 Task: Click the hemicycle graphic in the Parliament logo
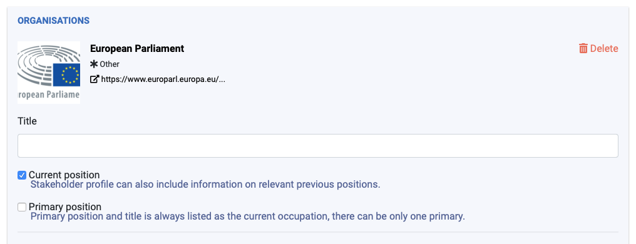[36, 63]
